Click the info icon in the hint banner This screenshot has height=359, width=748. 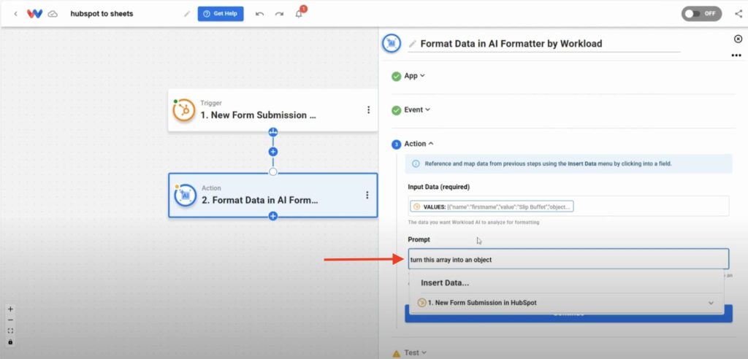pyautogui.click(x=416, y=163)
